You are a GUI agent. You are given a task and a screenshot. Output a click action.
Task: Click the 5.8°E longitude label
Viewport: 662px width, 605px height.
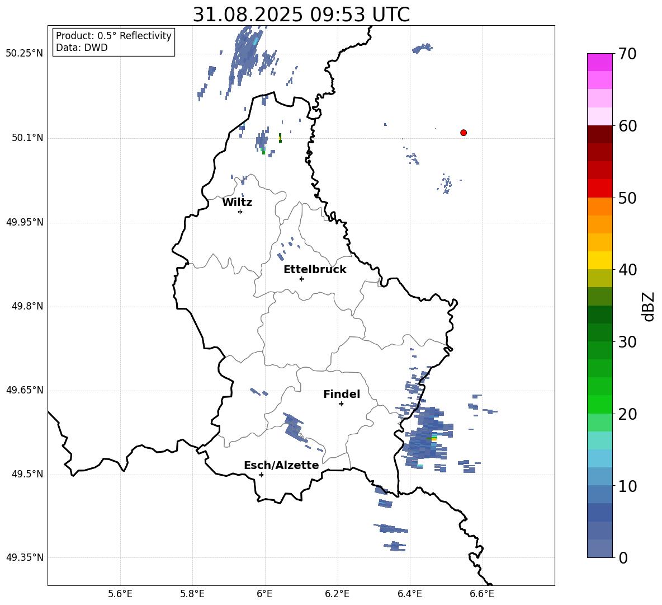click(x=192, y=594)
